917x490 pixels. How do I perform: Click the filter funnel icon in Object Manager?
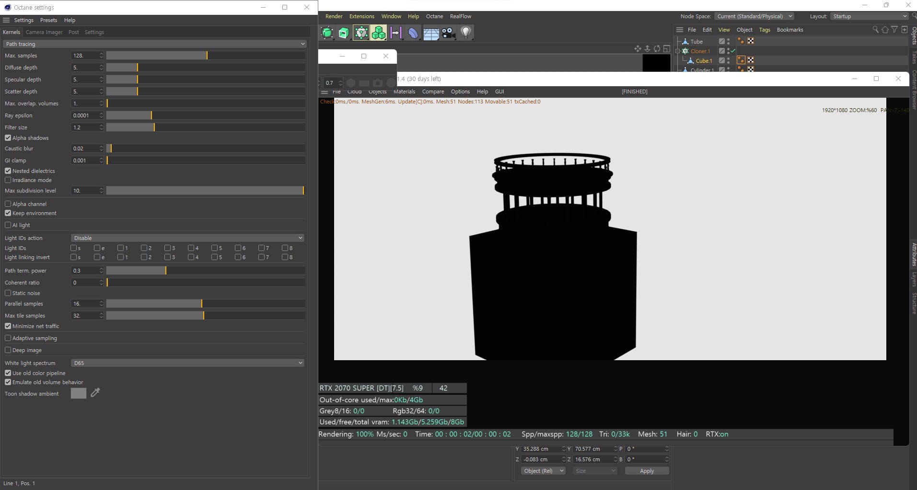894,30
